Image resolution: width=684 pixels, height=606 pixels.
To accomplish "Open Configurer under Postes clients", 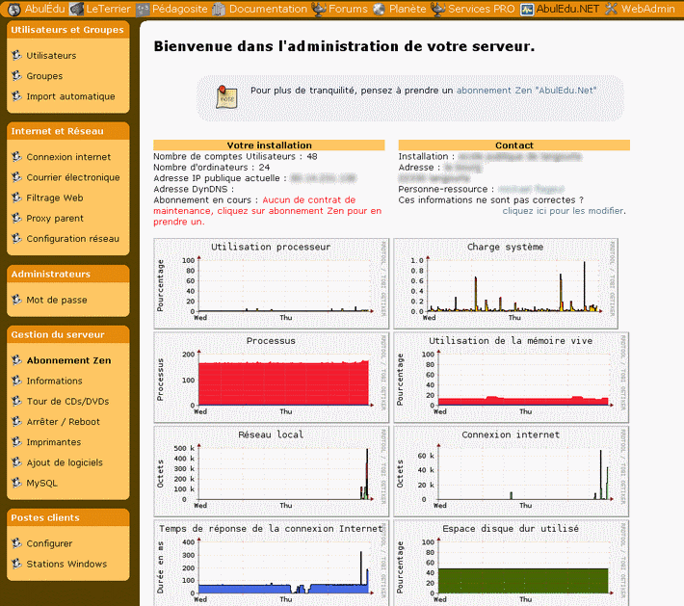I will (49, 543).
